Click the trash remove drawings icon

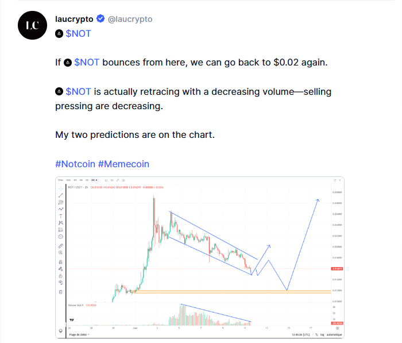(x=61, y=292)
